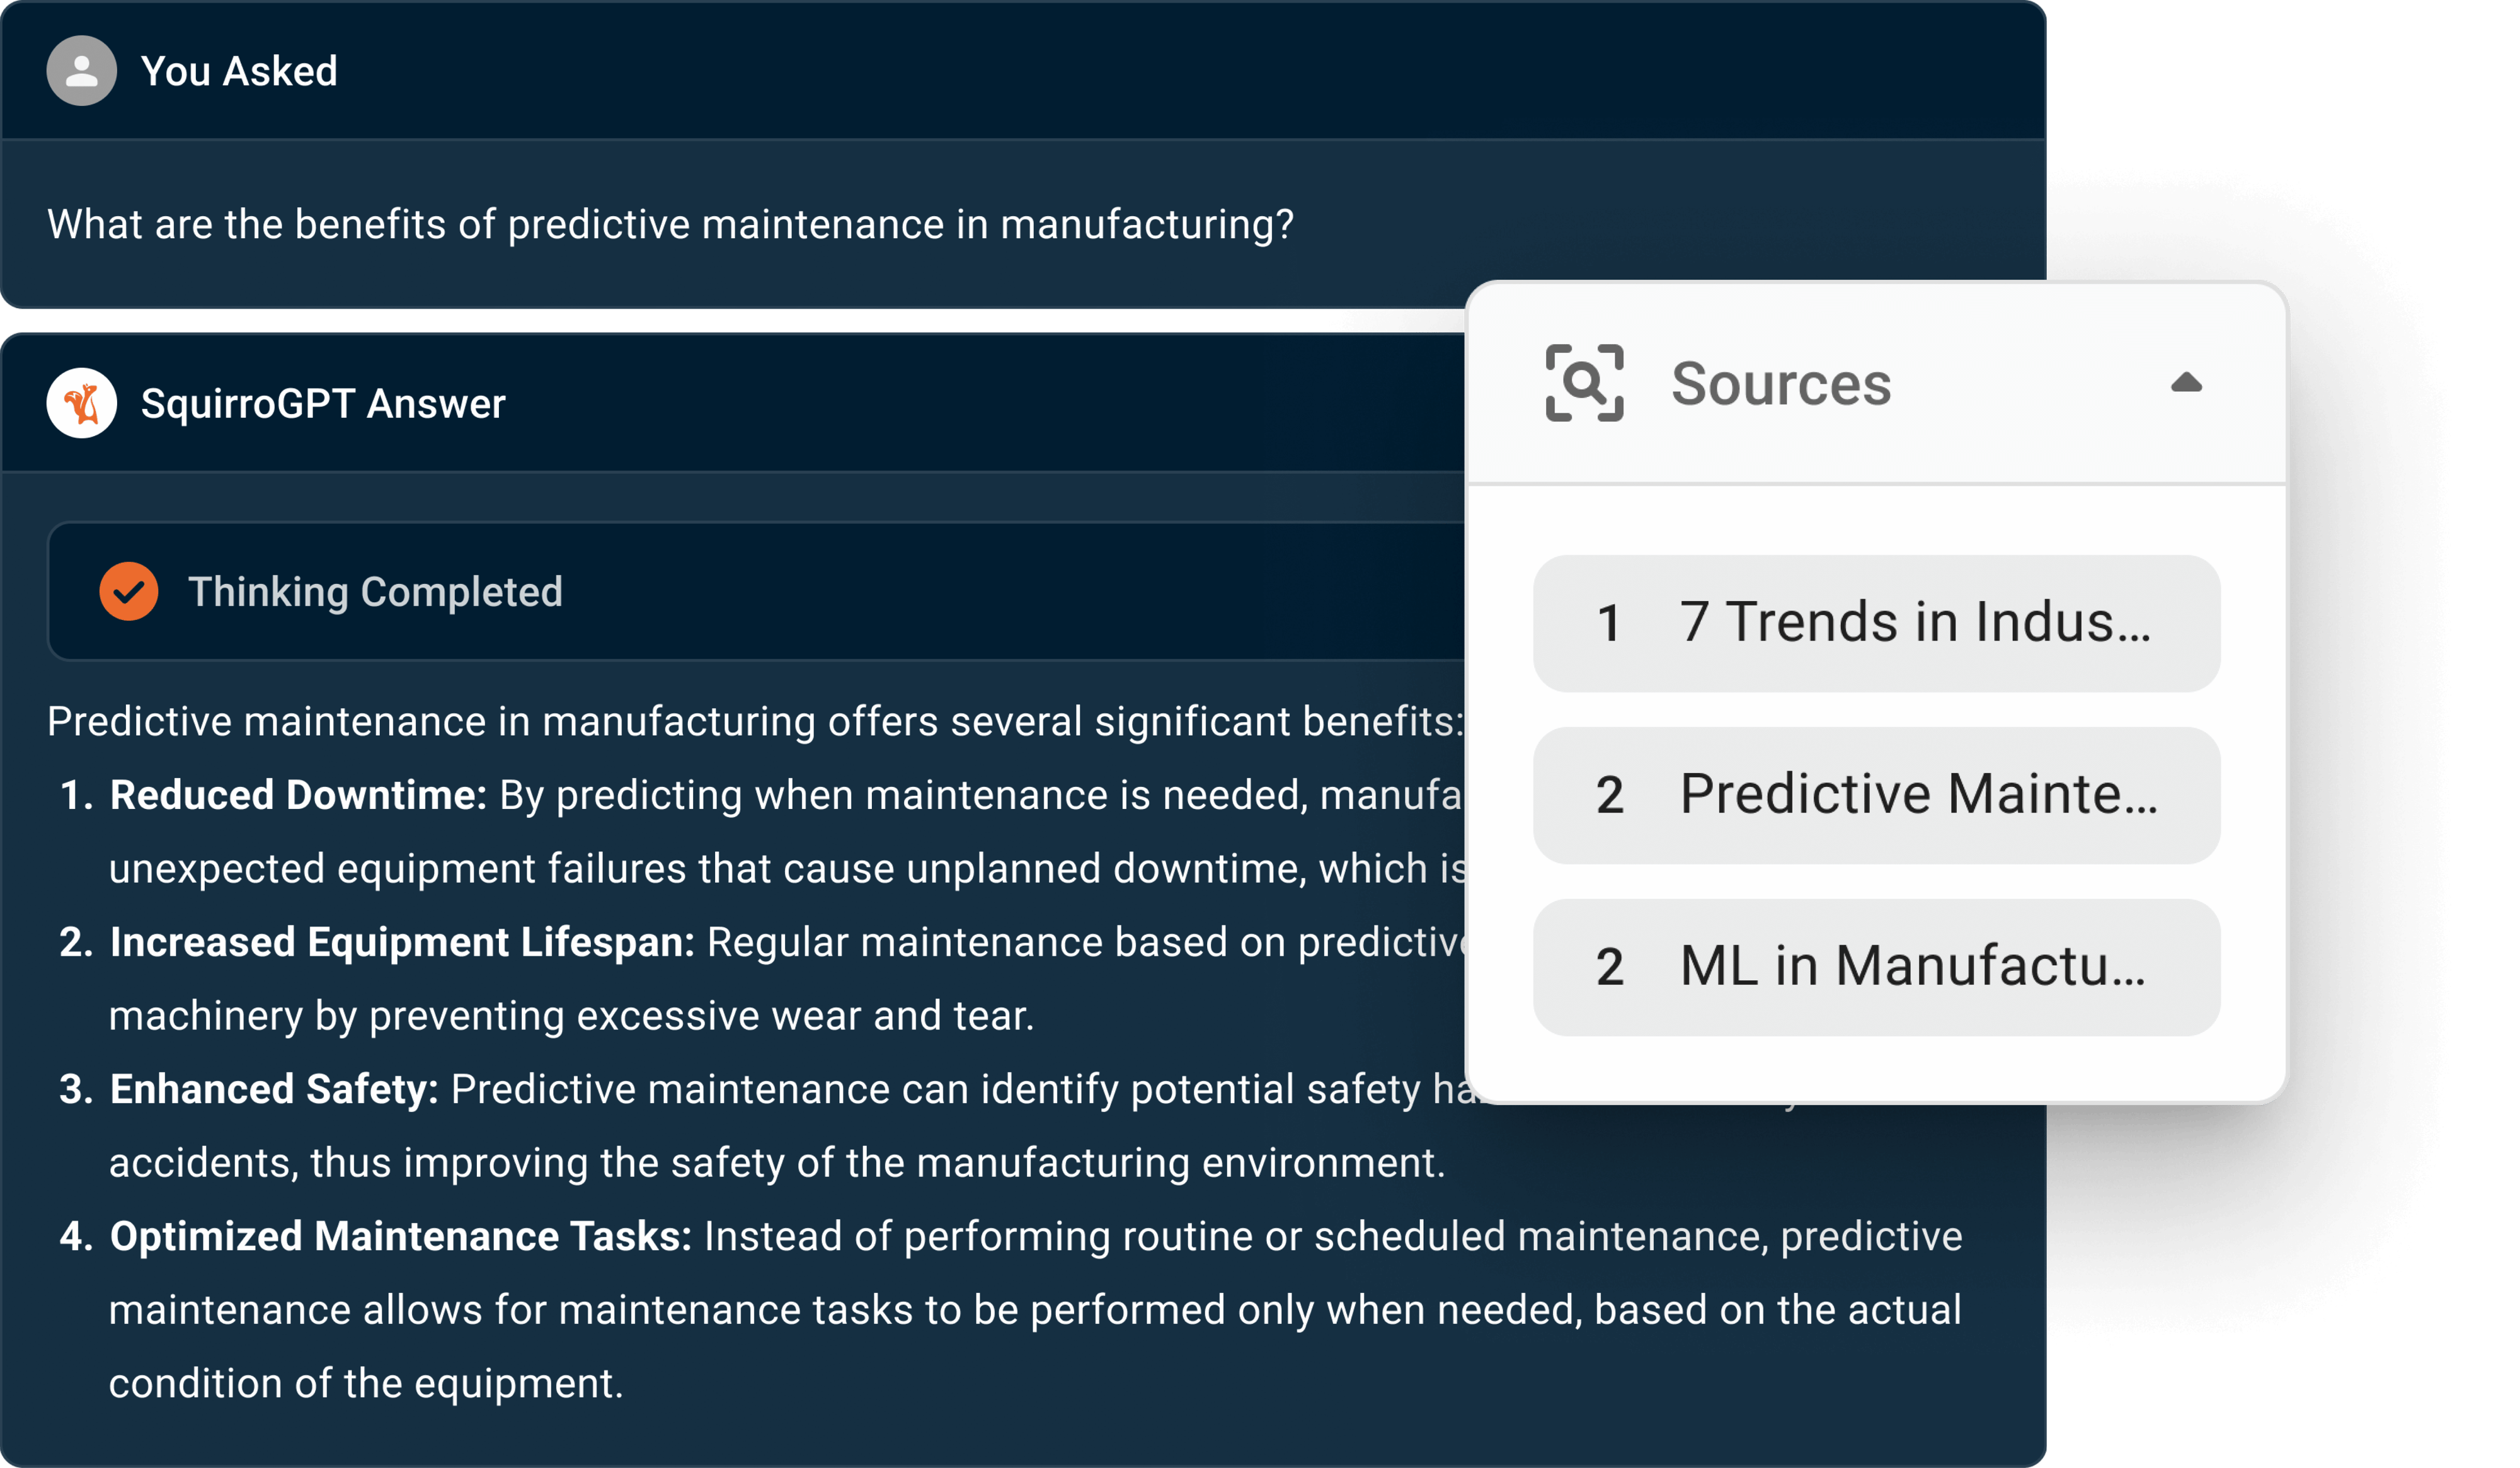Select the You Asked header
This screenshot has width=2520, height=1468.
tap(240, 70)
